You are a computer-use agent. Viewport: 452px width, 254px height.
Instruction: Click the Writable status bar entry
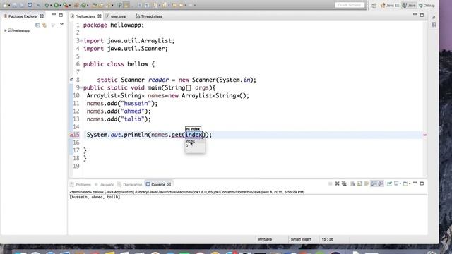[x=265, y=239]
